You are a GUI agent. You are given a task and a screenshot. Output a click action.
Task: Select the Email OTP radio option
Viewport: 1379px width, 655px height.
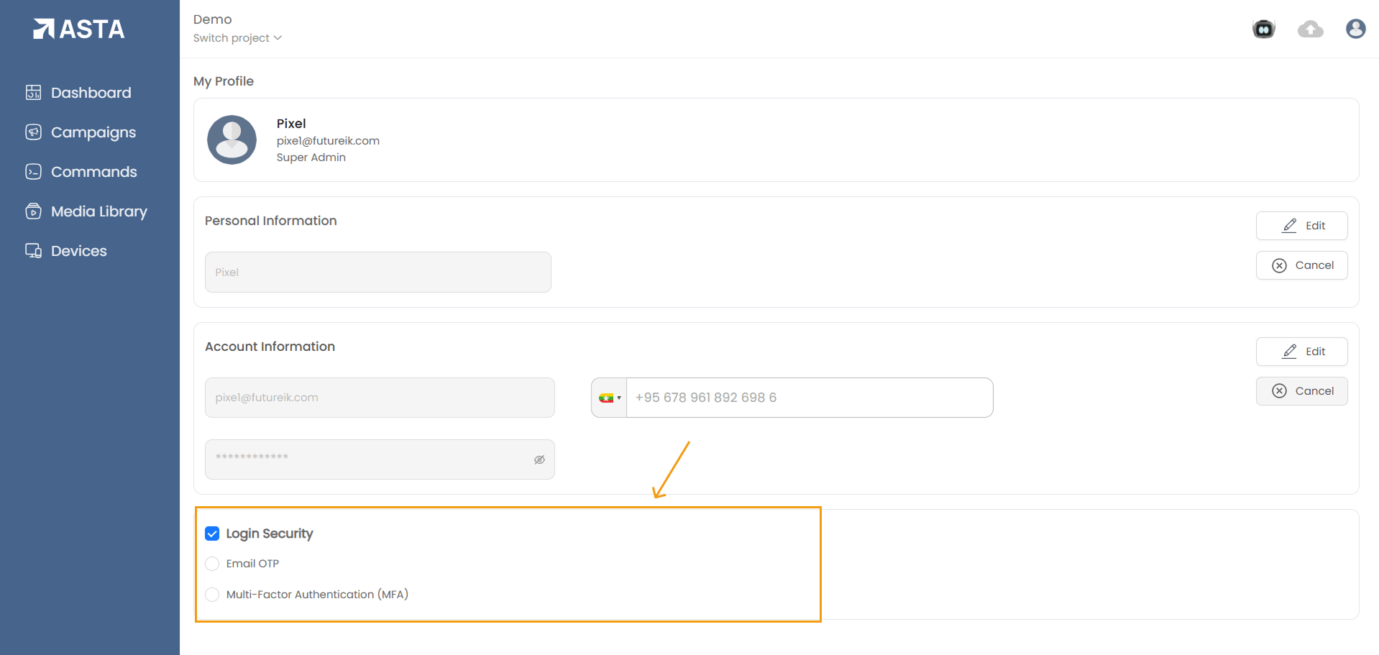pyautogui.click(x=212, y=564)
